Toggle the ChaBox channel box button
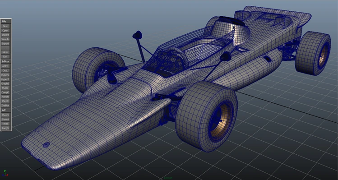This screenshot has width=338, height=180. (x=5, y=106)
